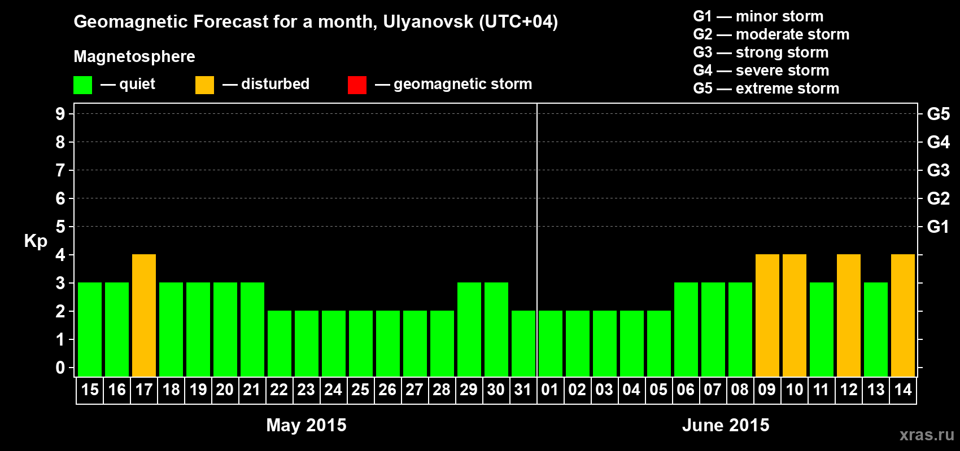Click the green bar for May 25

click(361, 343)
